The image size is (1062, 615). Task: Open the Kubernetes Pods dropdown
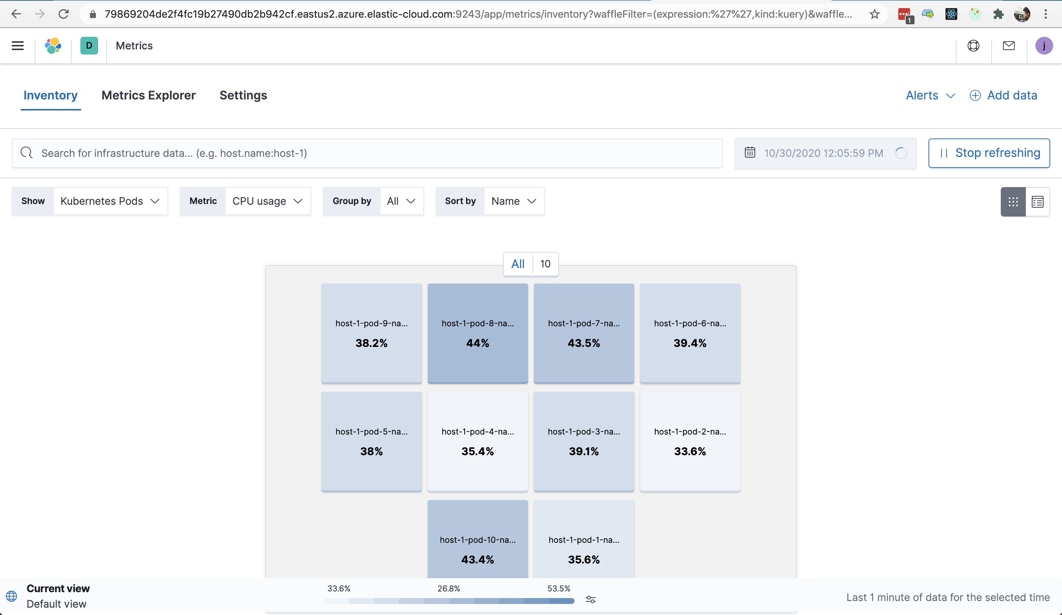click(x=110, y=201)
